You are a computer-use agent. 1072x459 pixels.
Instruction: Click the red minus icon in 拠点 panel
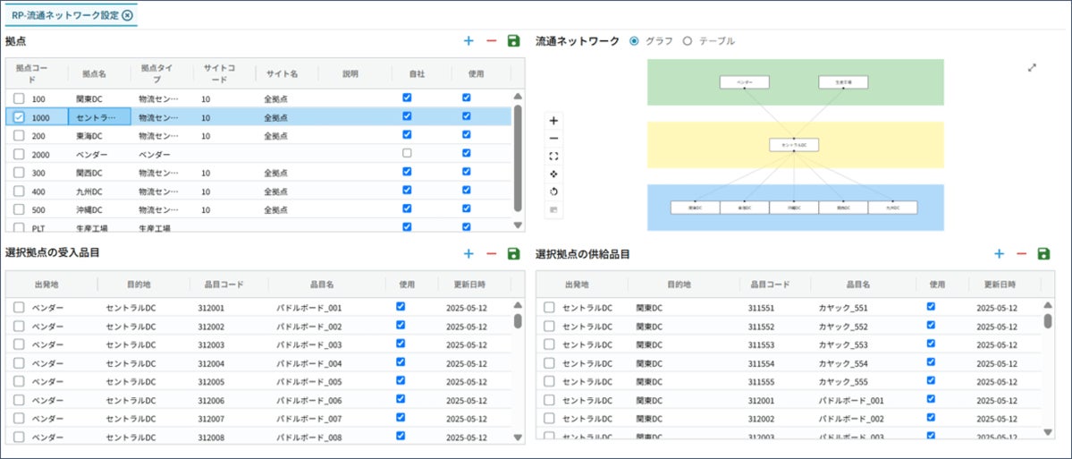pos(491,41)
